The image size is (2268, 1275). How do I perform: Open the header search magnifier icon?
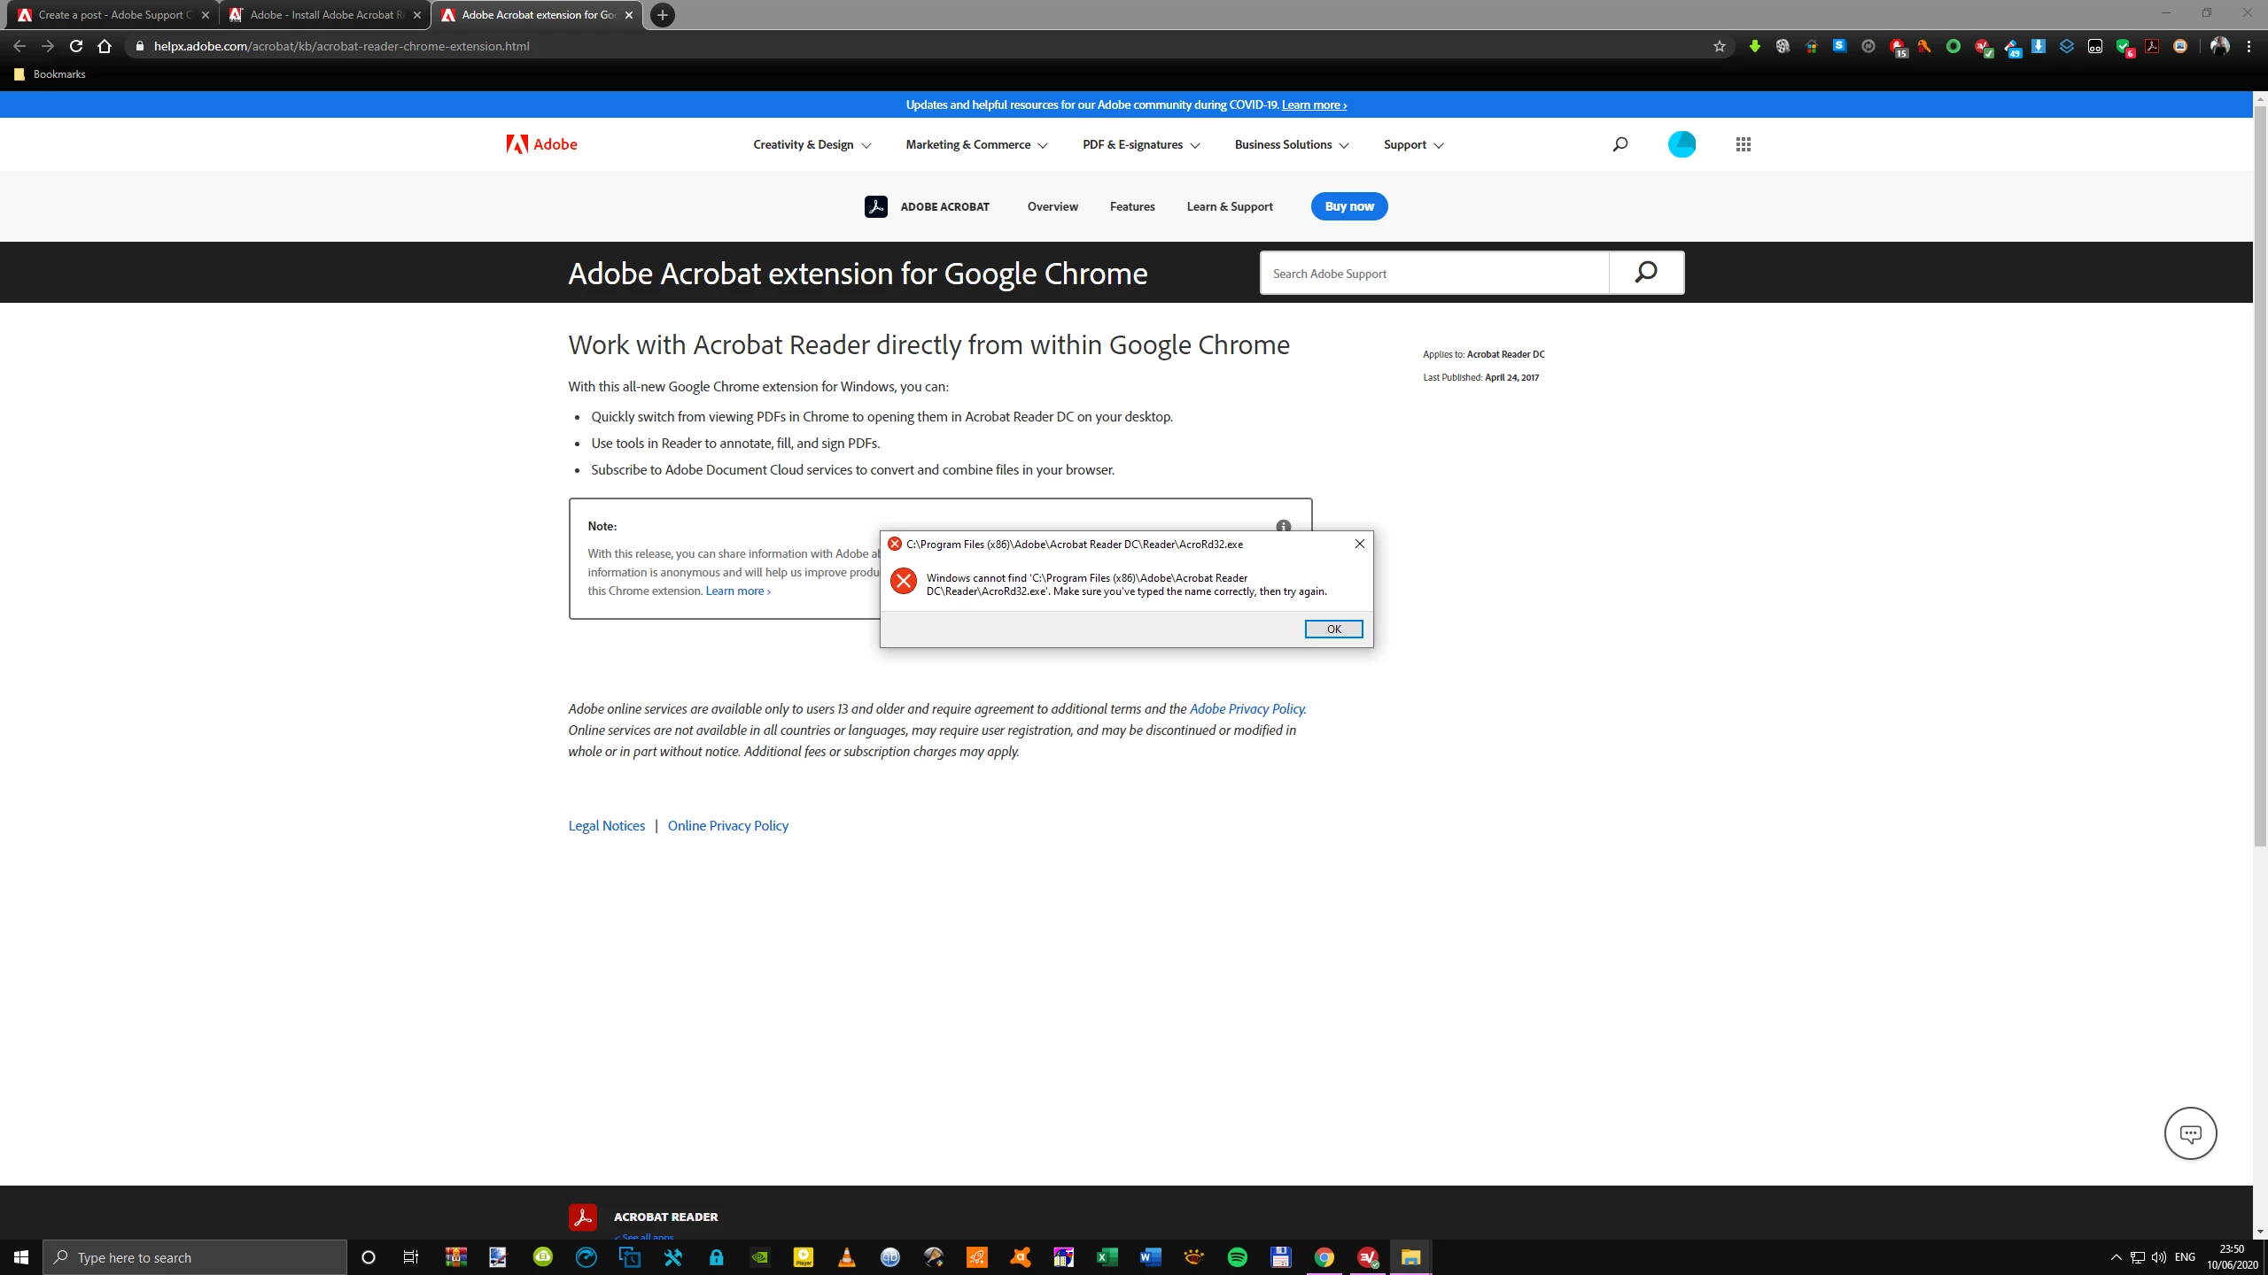pyautogui.click(x=1619, y=144)
